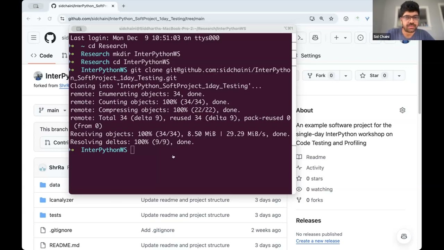Open the Issues icon in GitHub header
444x250 pixels.
[360, 37]
